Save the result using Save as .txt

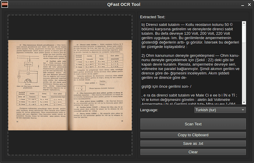tap(193, 143)
